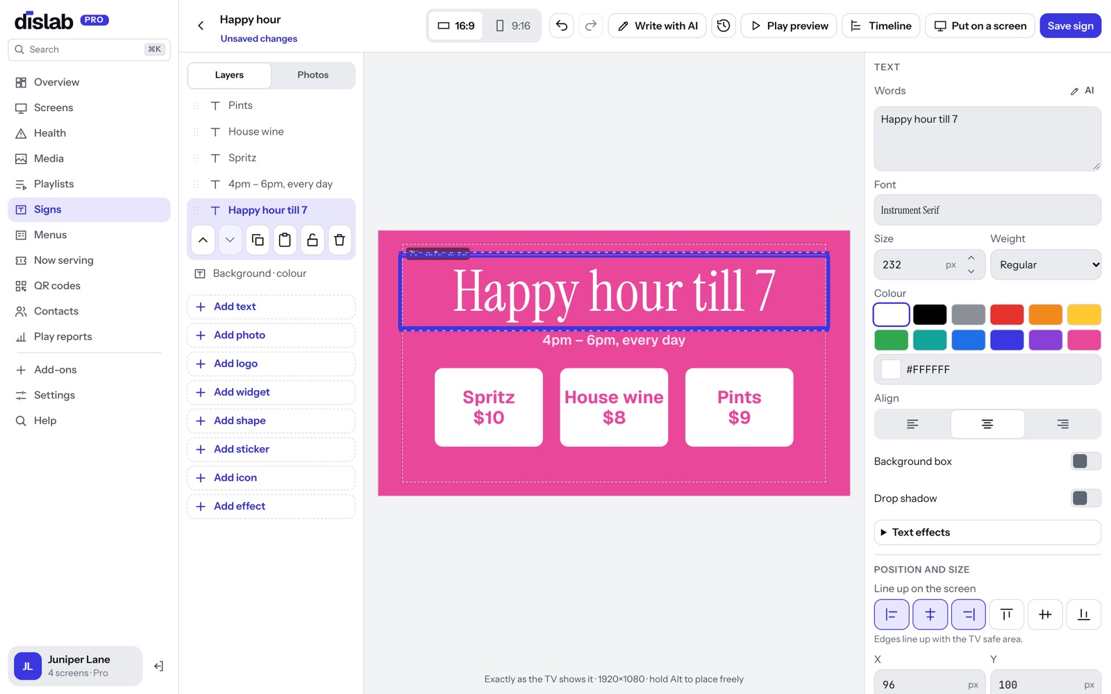The width and height of the screenshot is (1111, 694).
Task: Align layer to top of screen
Action: click(1007, 614)
